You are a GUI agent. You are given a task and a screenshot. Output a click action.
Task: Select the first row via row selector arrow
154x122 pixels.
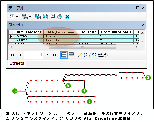11,36
